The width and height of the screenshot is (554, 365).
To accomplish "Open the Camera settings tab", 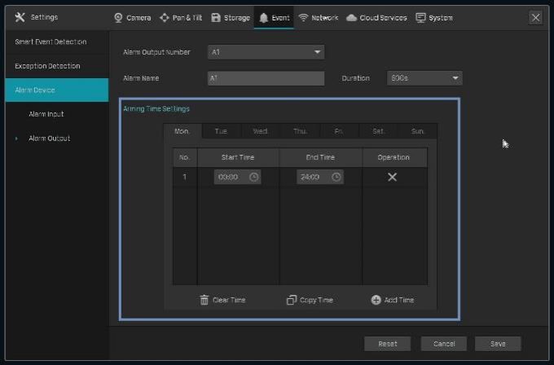I will tap(132, 17).
